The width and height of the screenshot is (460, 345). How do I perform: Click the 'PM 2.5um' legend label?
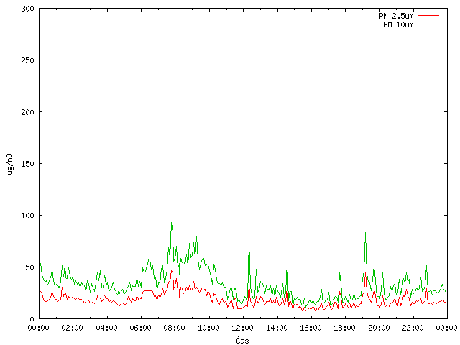(x=396, y=16)
